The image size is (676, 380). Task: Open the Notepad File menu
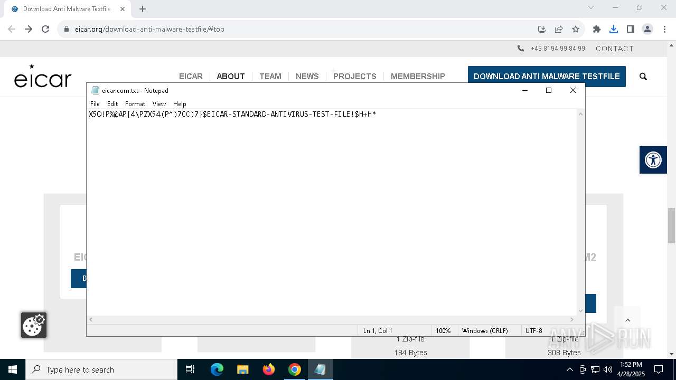pos(95,104)
